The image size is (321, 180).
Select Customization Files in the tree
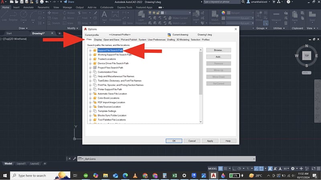coord(108,72)
